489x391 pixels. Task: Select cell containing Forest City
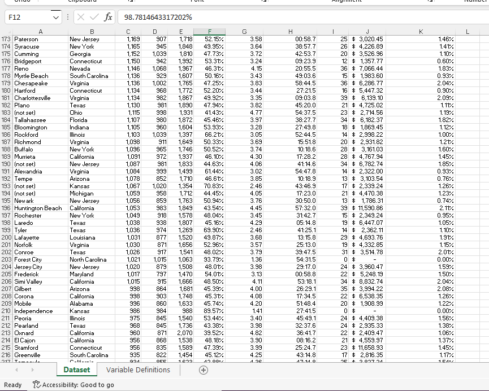point(40,260)
